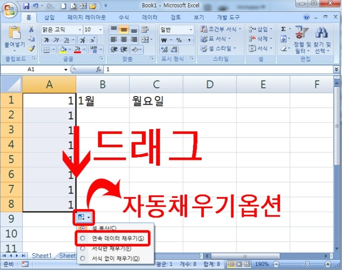The width and height of the screenshot is (342, 270).
Task: Open the 개발 도구 ribbon tab
Action: [228, 18]
